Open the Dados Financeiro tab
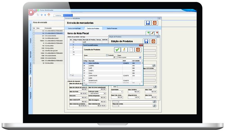The image size is (225, 132). tap(112, 28)
